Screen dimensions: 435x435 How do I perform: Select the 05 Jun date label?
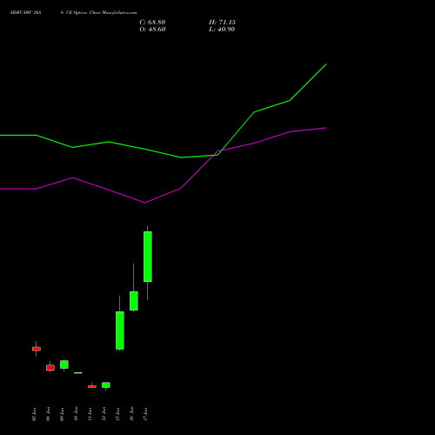click(34, 414)
